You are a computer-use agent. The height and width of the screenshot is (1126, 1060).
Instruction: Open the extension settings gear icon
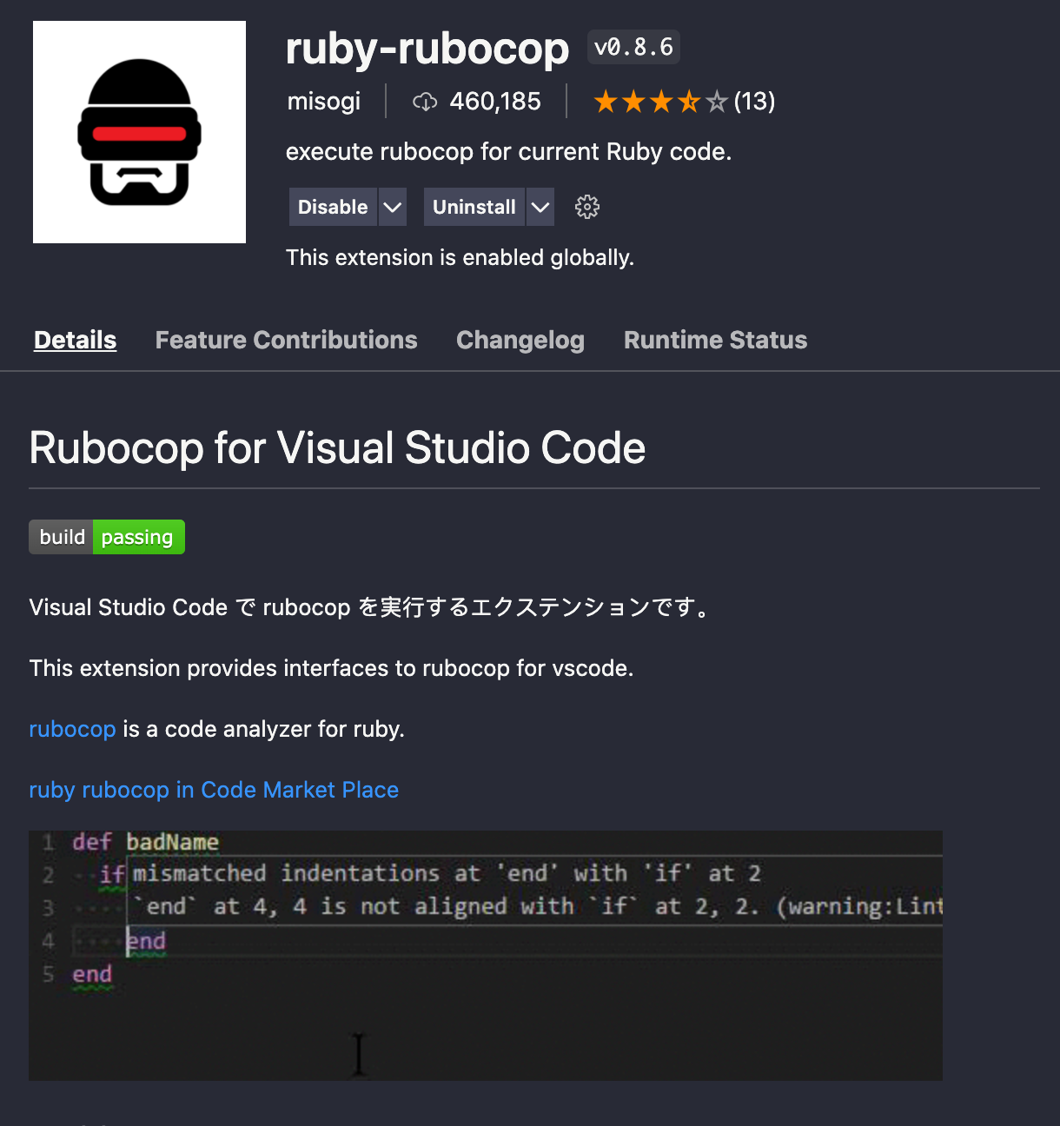[586, 206]
